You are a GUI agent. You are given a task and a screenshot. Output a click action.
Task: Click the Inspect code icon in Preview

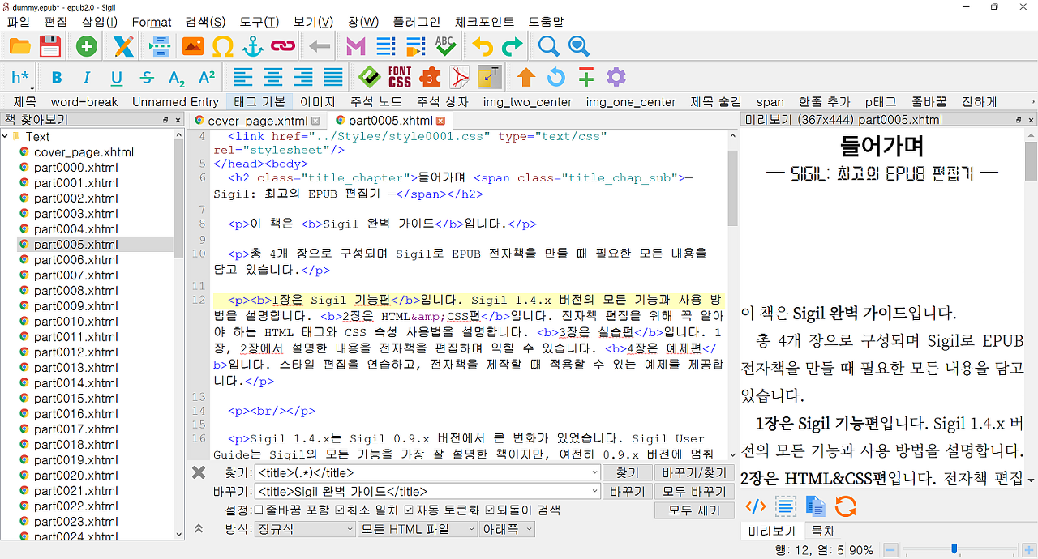(x=755, y=507)
